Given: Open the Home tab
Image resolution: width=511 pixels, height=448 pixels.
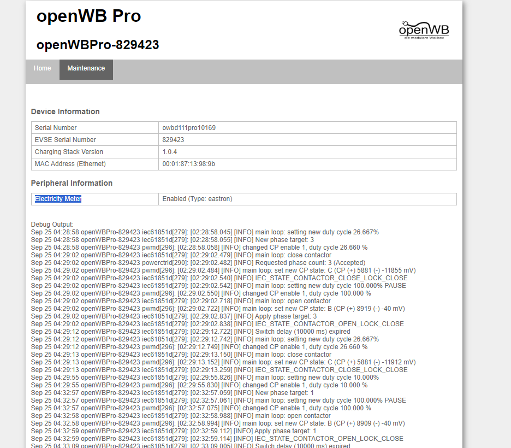Looking at the screenshot, I should pyautogui.click(x=43, y=68).
